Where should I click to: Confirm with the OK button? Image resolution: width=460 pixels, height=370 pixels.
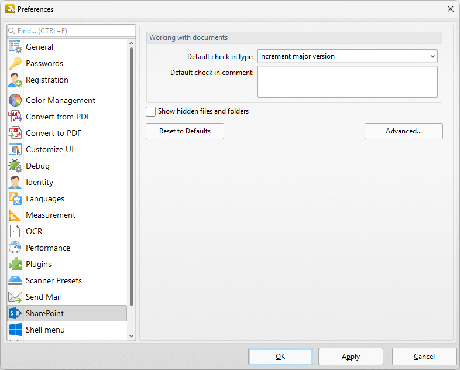(x=280, y=357)
